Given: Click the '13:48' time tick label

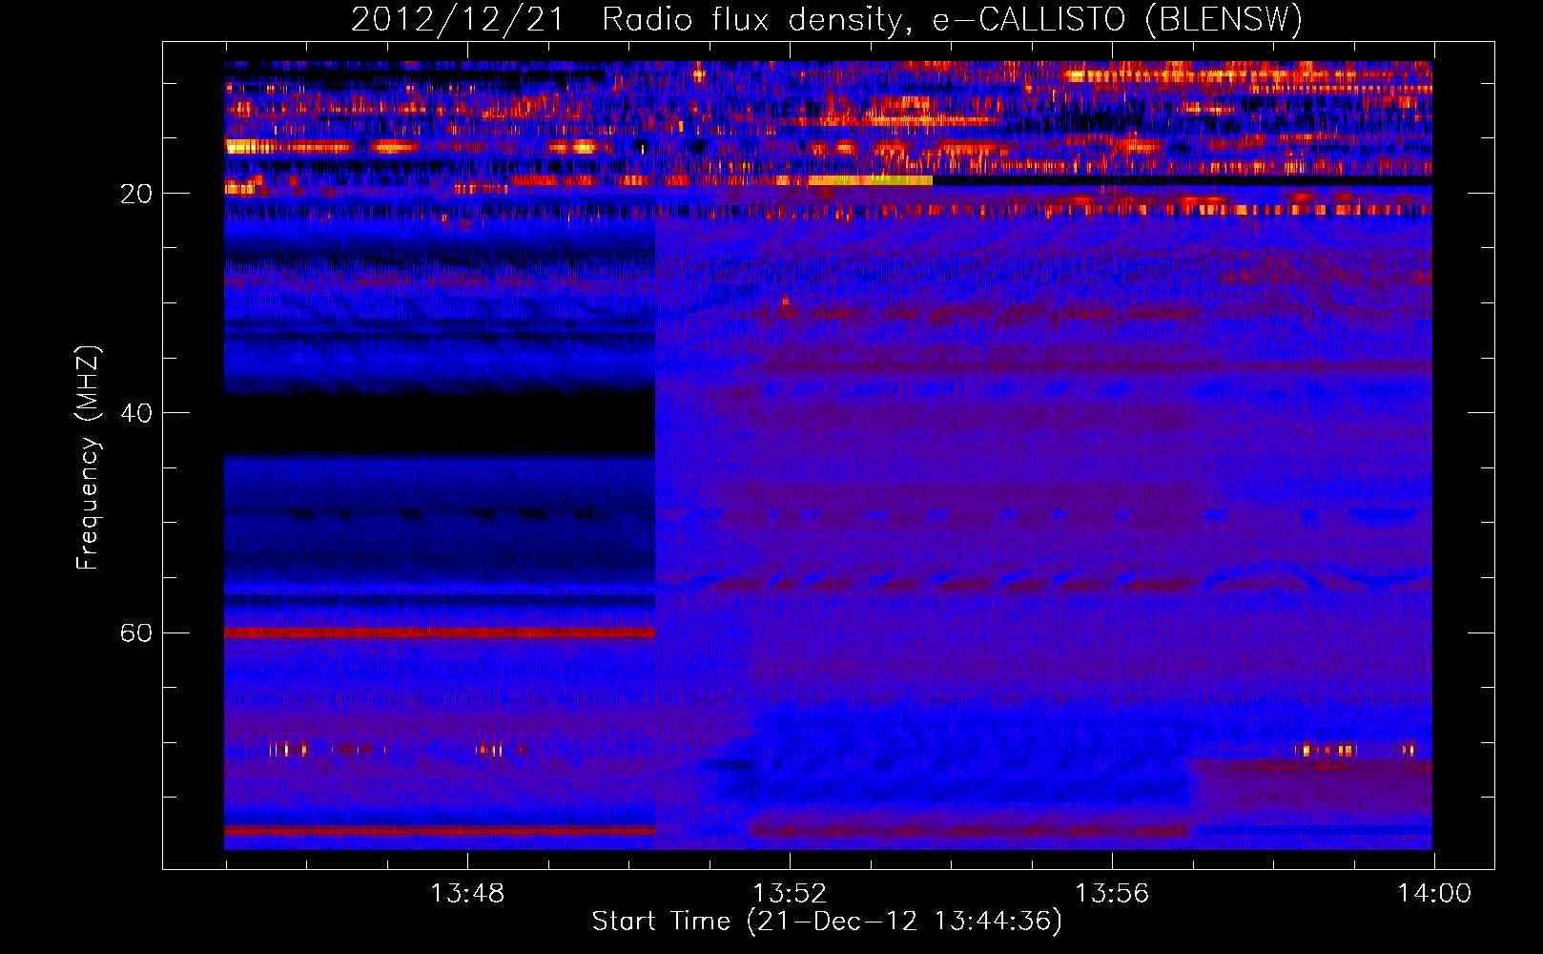Looking at the screenshot, I should (x=467, y=894).
